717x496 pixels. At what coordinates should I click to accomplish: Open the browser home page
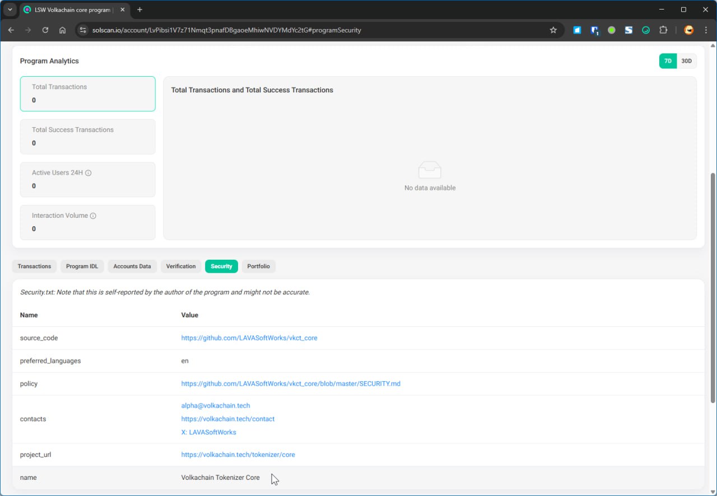[x=62, y=30]
